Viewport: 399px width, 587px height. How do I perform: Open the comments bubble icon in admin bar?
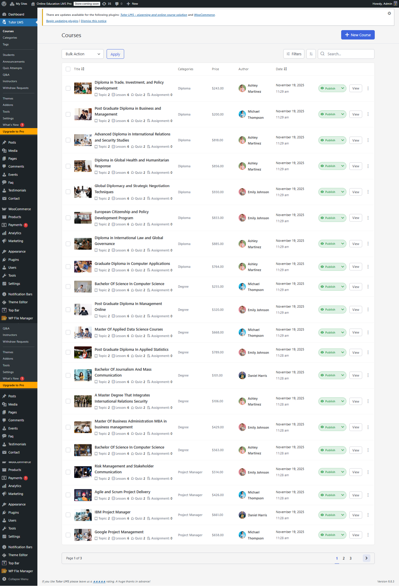click(x=117, y=4)
